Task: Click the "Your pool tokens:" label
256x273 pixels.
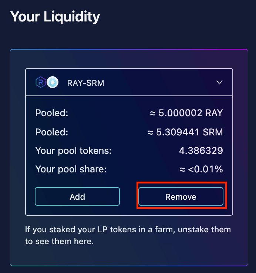Action: (x=73, y=151)
